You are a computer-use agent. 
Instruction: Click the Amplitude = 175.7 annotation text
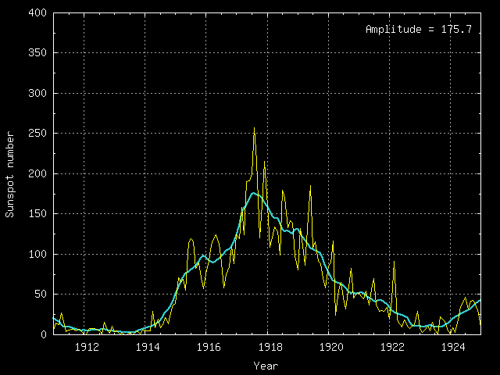coord(418,29)
